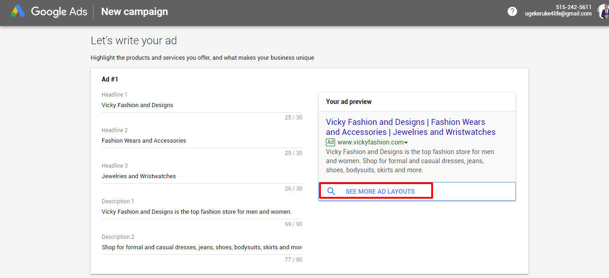Viewport: 609px width, 278px height.
Task: Click the New campaign title in header
Action: pyautogui.click(x=134, y=12)
